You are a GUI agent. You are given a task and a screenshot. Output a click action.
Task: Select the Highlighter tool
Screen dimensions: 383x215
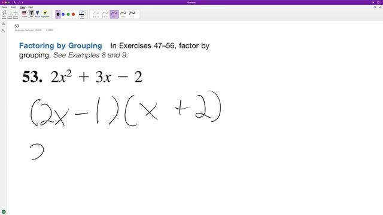pyautogui.click(x=45, y=14)
